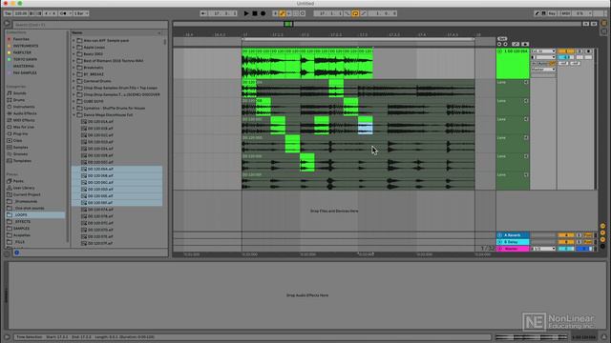This screenshot has height=343, width=611.
Task: Open the MIDI map mode
Action: pos(565,13)
